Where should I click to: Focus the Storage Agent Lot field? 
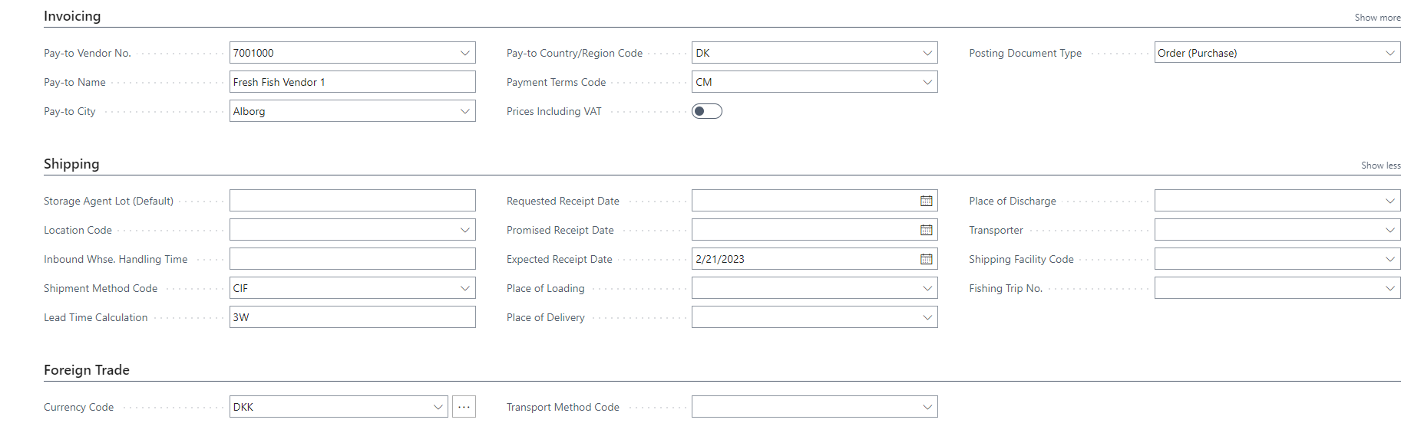click(352, 201)
